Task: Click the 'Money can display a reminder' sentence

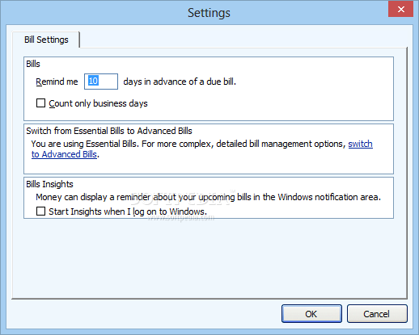Action: (208, 197)
